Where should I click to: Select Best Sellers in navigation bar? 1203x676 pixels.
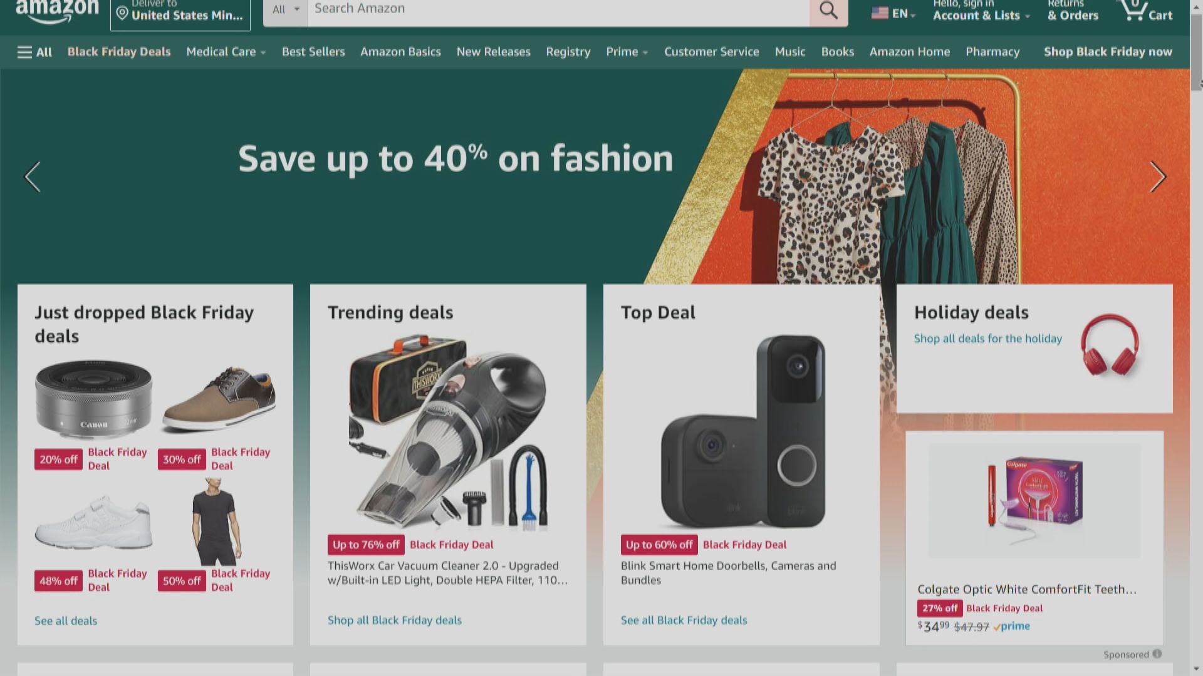313,52
